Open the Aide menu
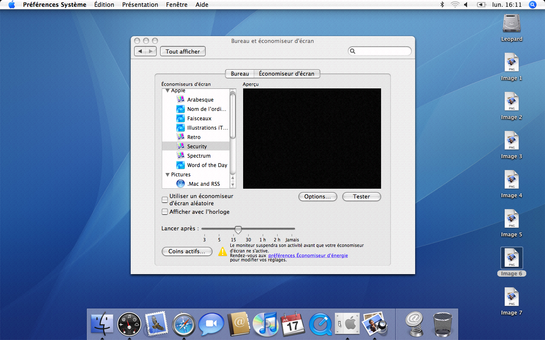 (x=202, y=5)
